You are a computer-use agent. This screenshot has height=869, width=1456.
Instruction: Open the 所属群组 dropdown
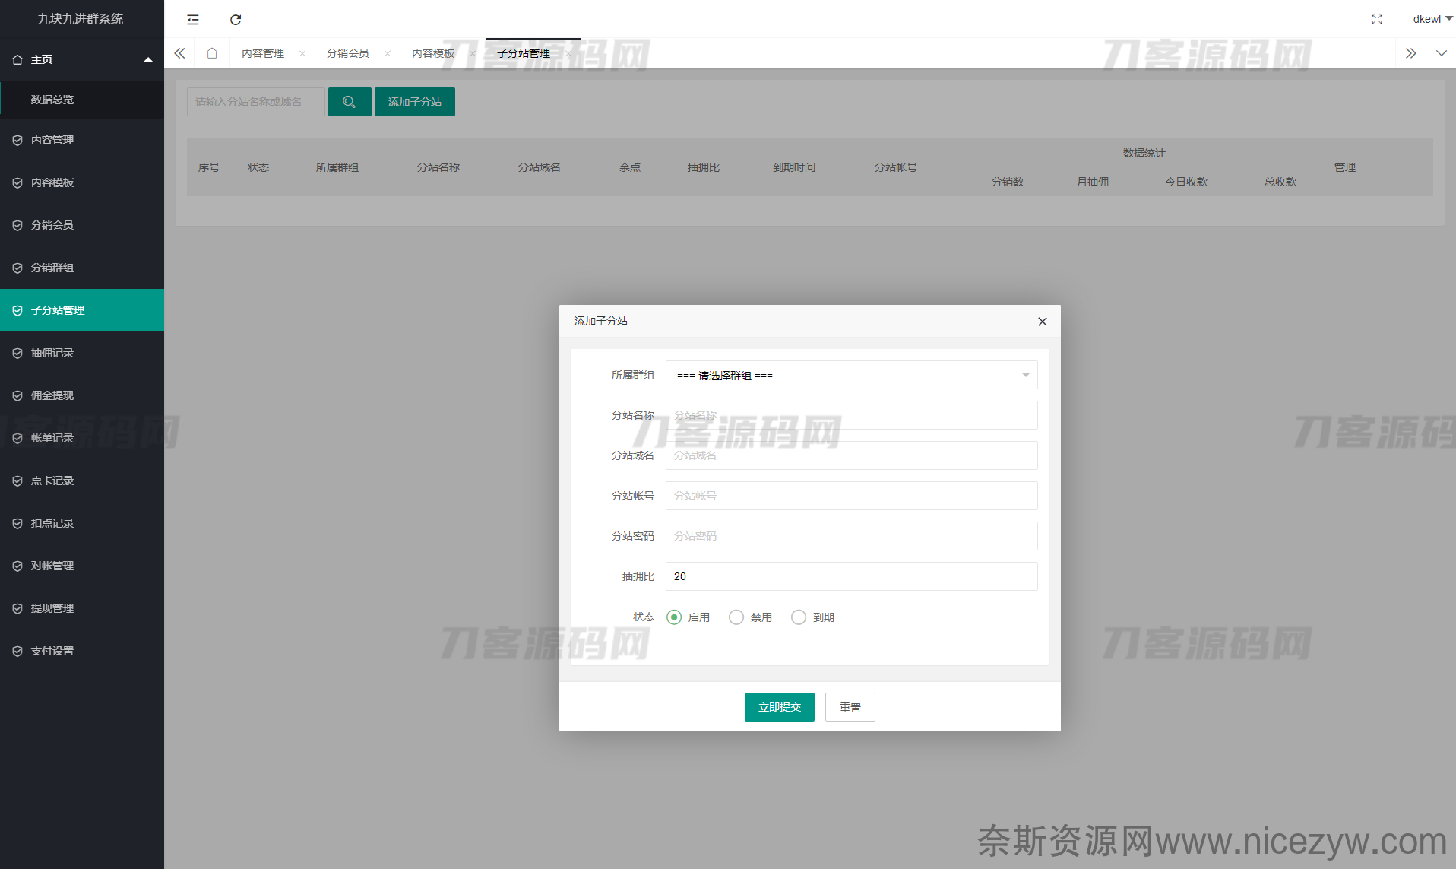click(x=851, y=375)
